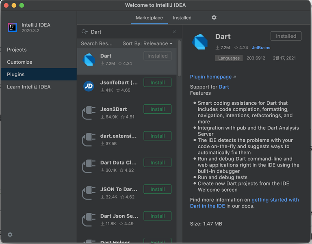312x244 pixels.
Task: Open plugin settings gear next to Installed tab
Action: (x=214, y=17)
